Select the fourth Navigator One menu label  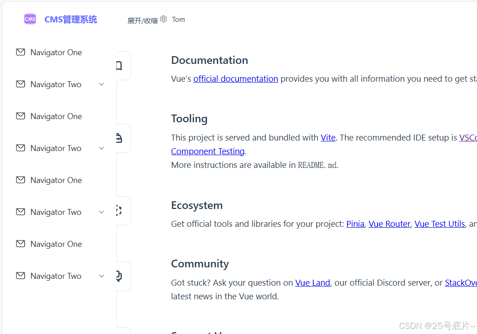(x=56, y=245)
